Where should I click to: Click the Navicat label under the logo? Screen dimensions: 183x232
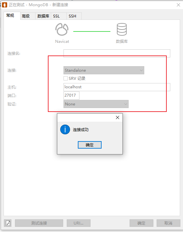[x=62, y=42]
